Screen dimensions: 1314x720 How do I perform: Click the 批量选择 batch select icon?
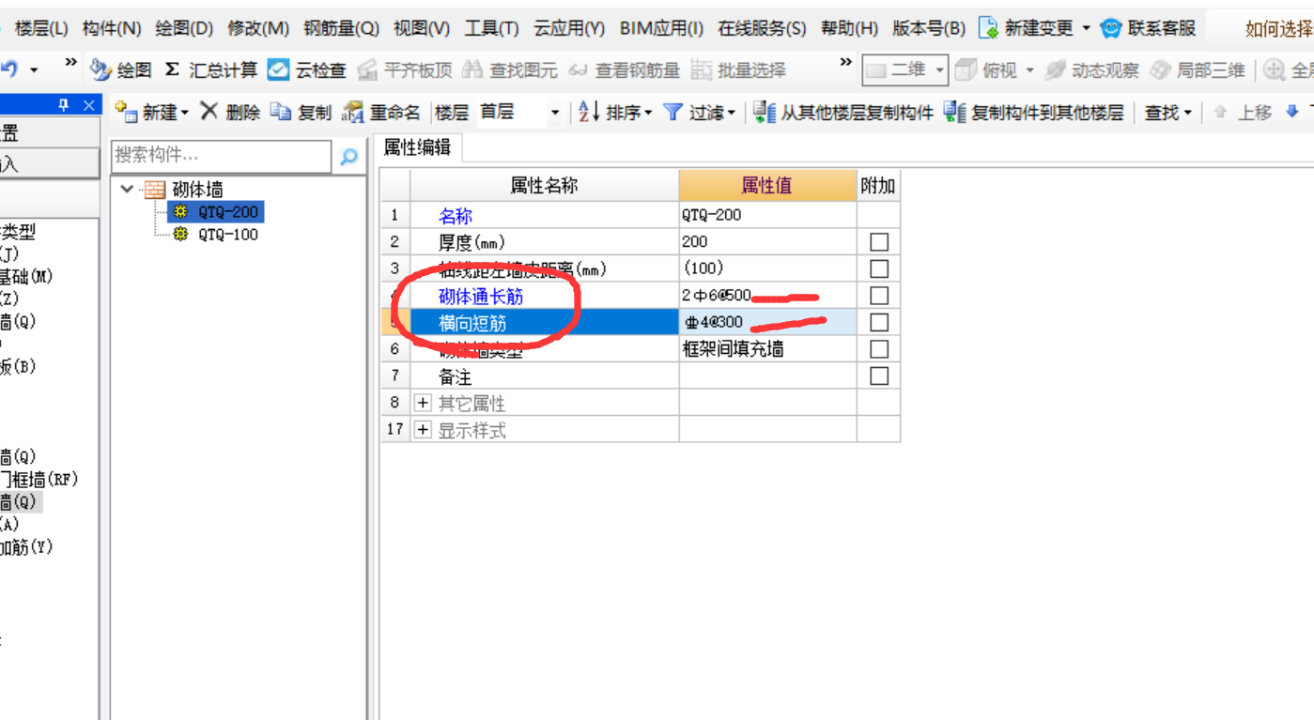(x=702, y=69)
